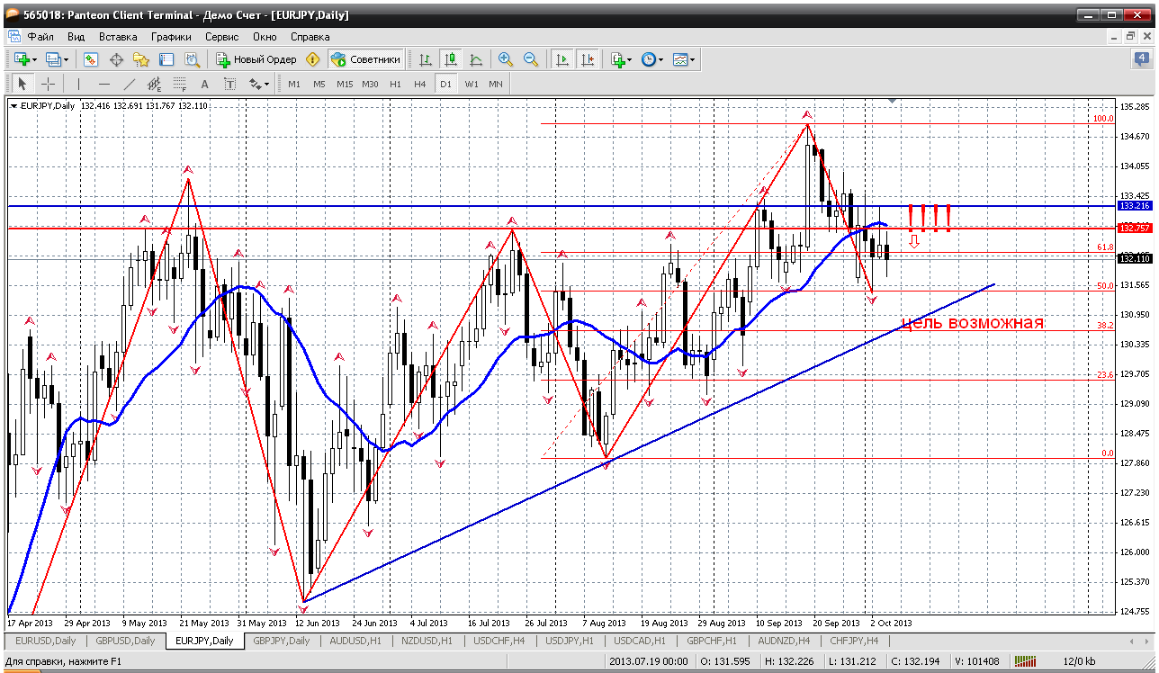1159x673 pixels.
Task: Select the M1 timeframe button
Action: (294, 84)
